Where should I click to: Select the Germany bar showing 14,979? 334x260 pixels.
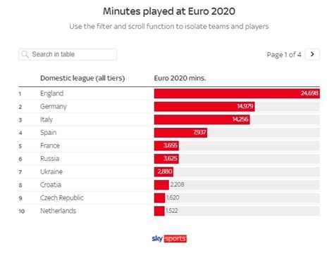(204, 107)
